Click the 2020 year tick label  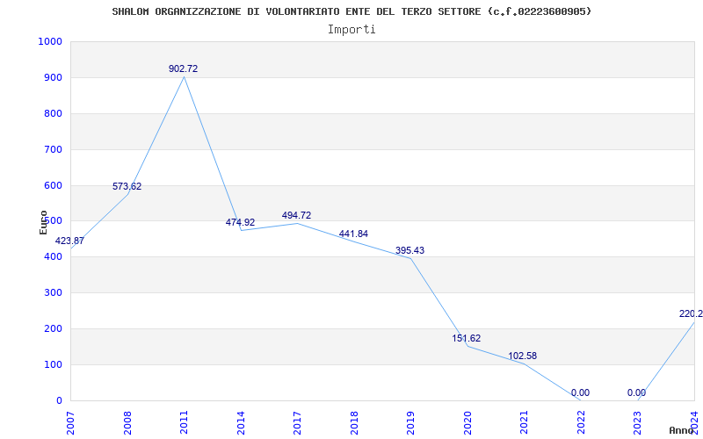[467, 422]
